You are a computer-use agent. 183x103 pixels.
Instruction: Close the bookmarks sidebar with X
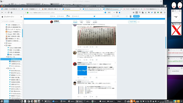[21, 17]
